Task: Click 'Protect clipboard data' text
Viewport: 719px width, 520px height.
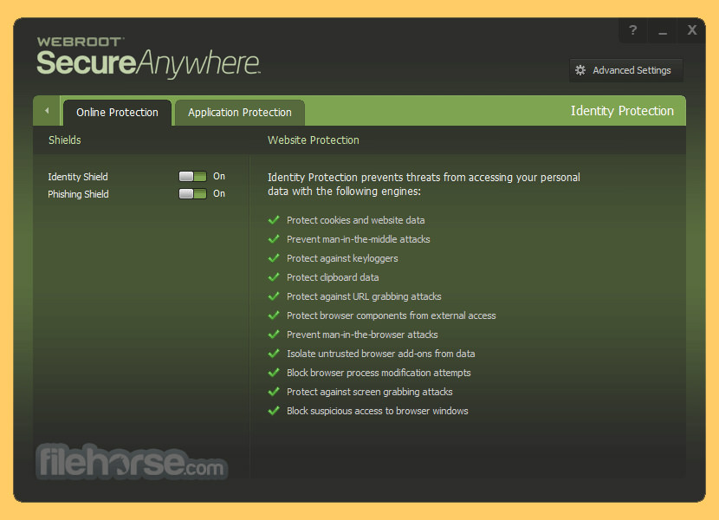Action: click(333, 277)
